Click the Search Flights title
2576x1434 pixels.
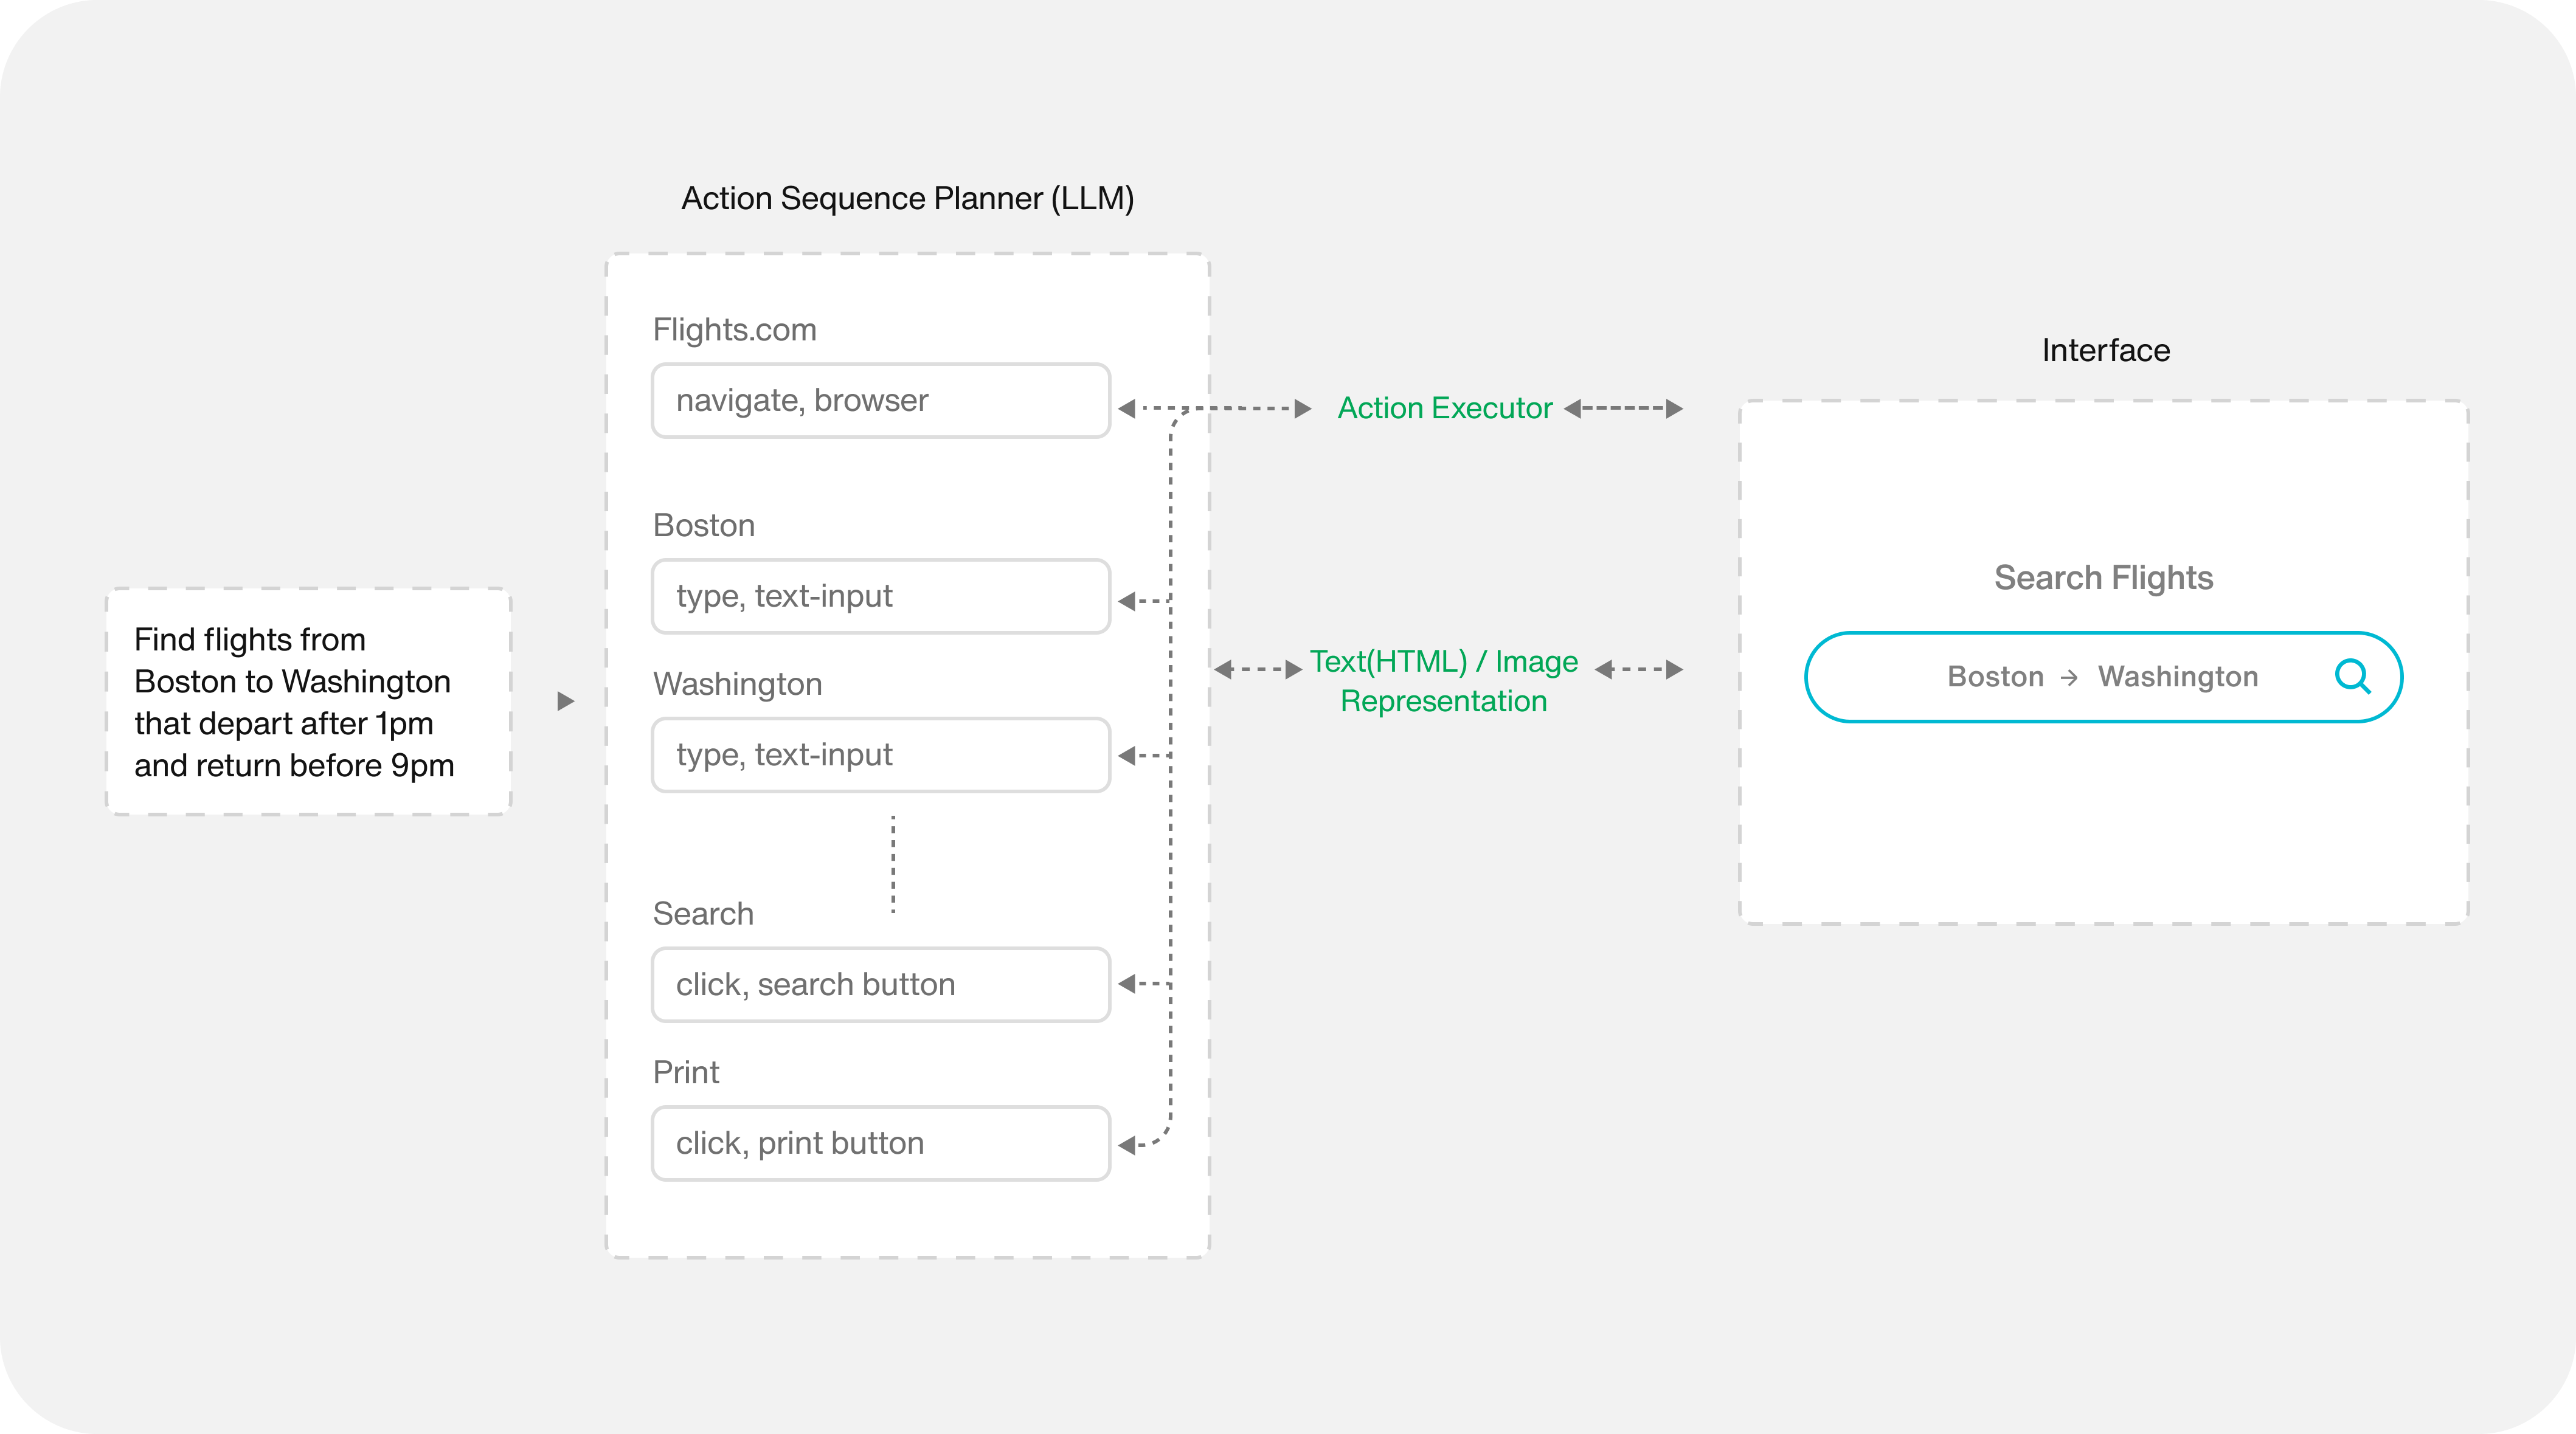(x=2103, y=577)
